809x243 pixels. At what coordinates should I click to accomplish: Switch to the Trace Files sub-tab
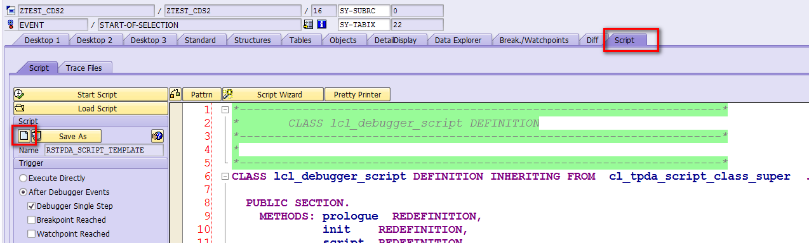85,68
